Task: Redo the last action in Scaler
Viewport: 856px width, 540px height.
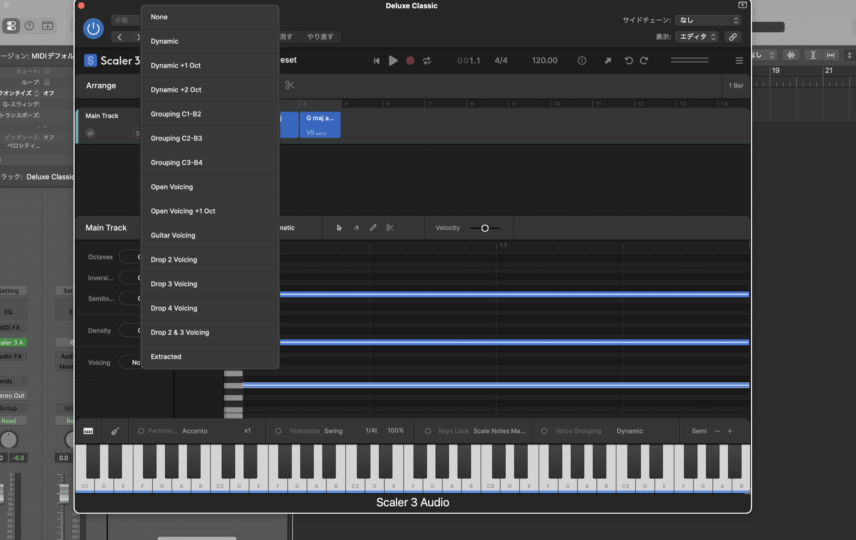Action: click(x=644, y=61)
